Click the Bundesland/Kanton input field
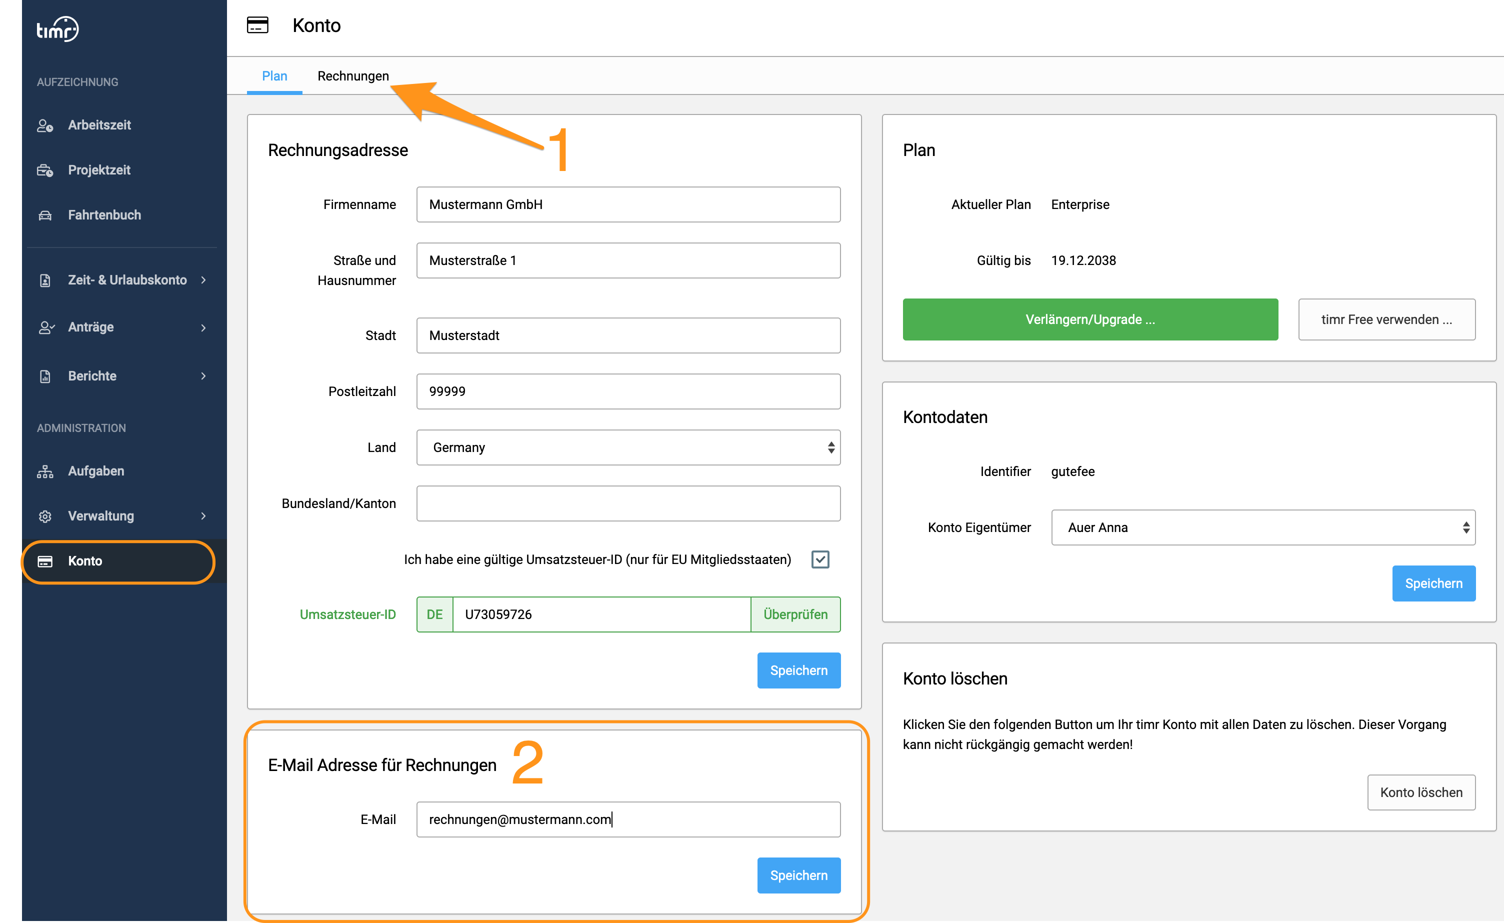This screenshot has width=1504, height=923. [x=628, y=503]
